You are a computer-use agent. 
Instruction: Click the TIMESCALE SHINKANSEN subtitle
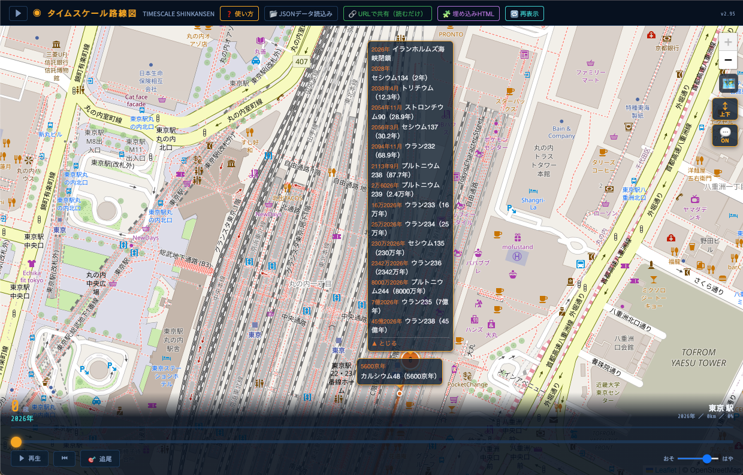(x=179, y=14)
